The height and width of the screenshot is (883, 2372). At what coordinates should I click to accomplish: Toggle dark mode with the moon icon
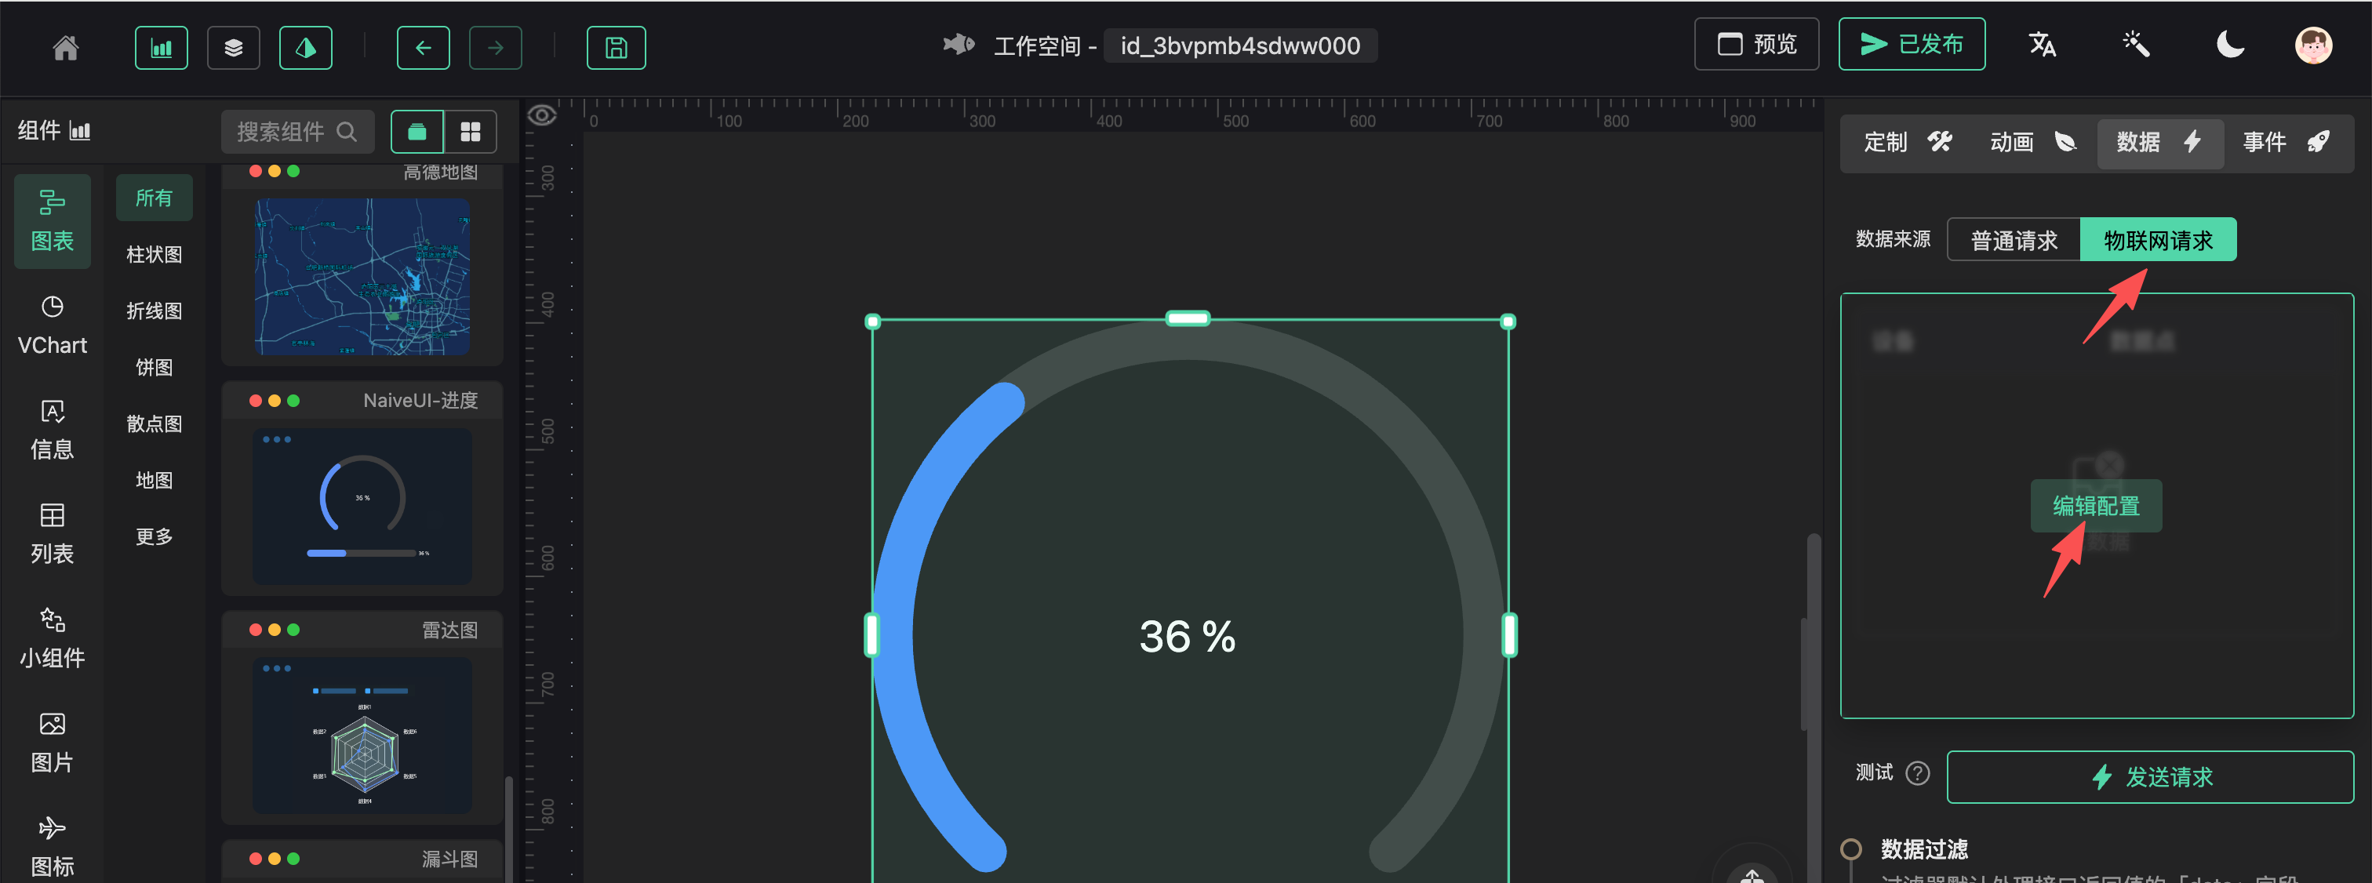[2230, 43]
